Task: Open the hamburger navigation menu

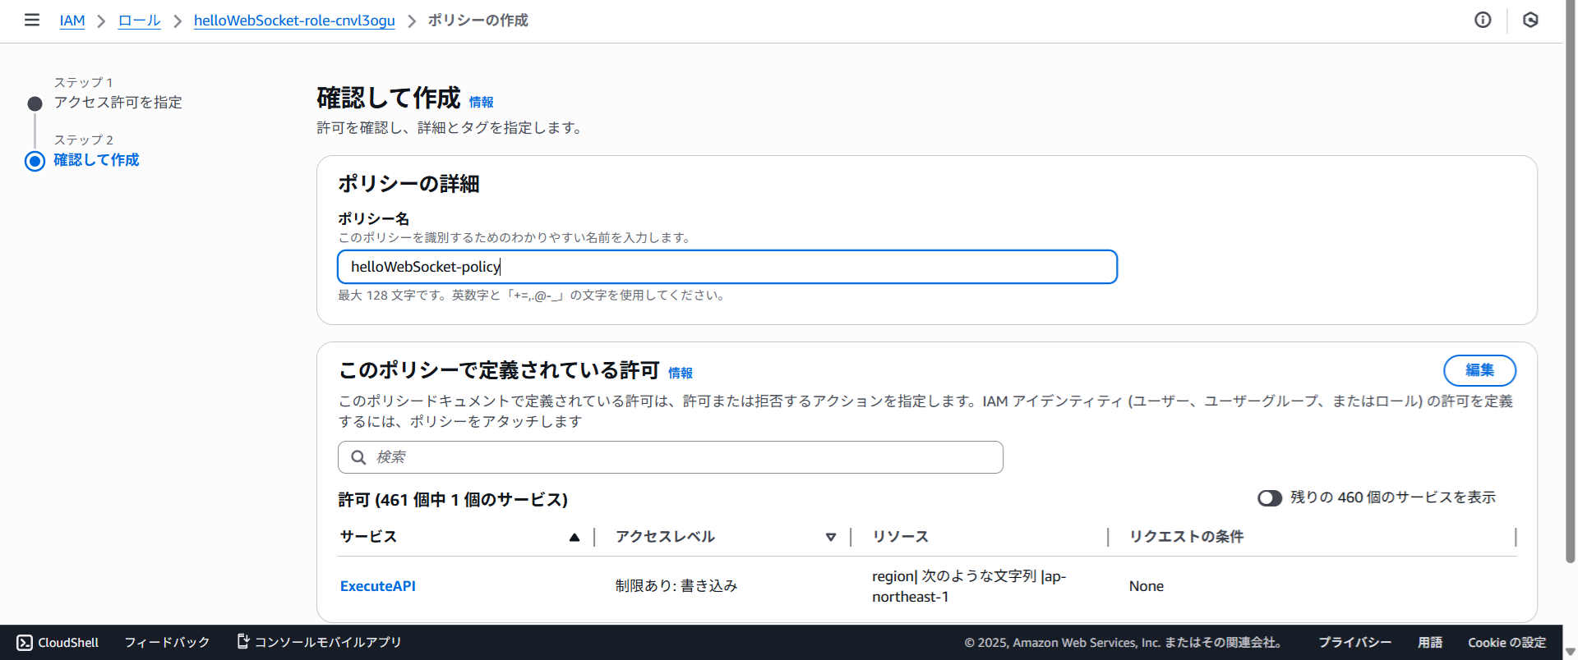Action: 32,20
